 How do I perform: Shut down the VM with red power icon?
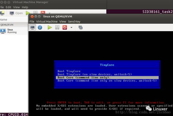point(65,27)
